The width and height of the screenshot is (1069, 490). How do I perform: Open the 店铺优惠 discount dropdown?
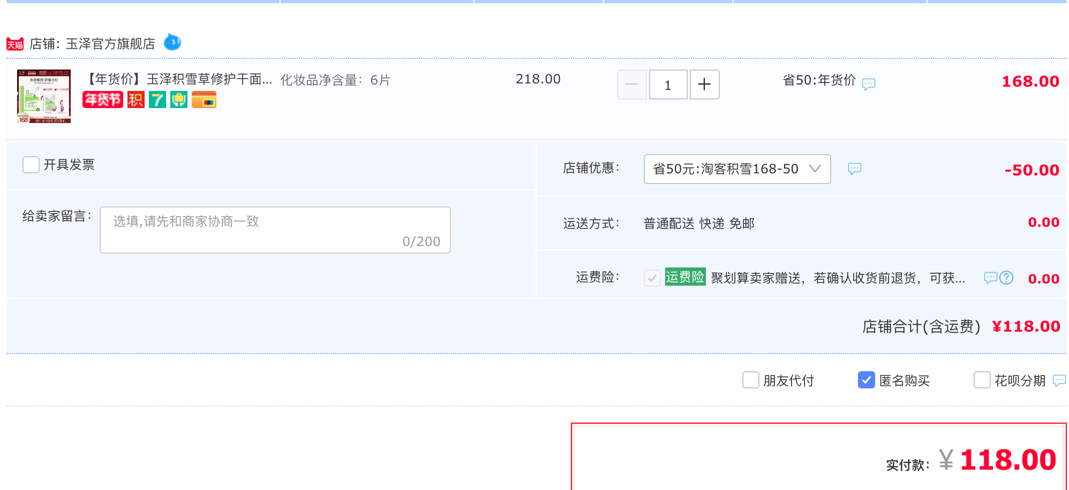737,169
